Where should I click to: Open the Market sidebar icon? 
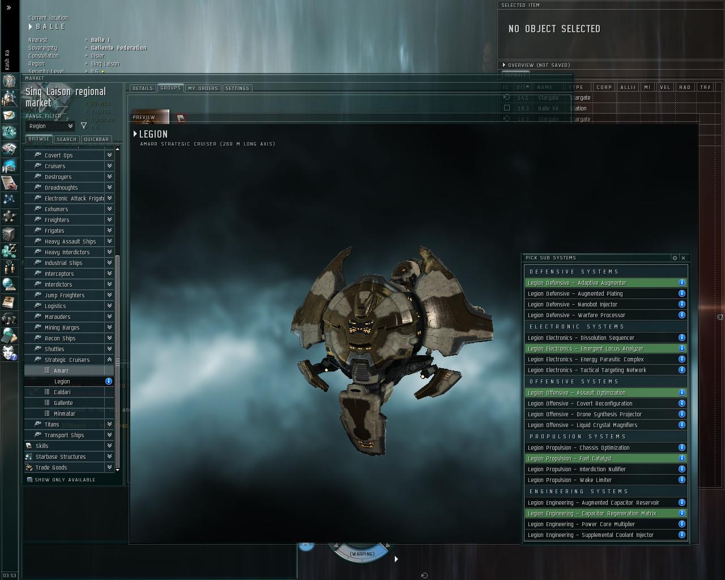point(9,149)
